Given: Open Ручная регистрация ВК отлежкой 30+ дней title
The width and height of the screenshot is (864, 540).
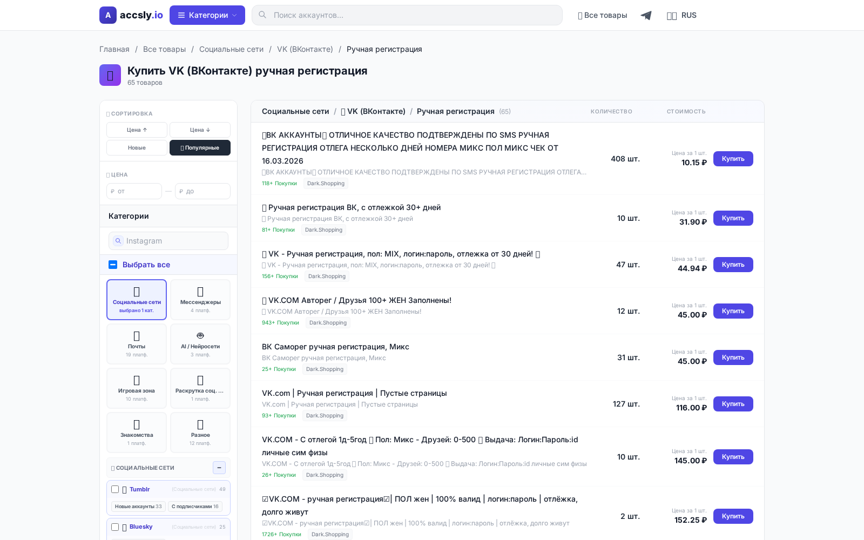Looking at the screenshot, I should [x=352, y=207].
